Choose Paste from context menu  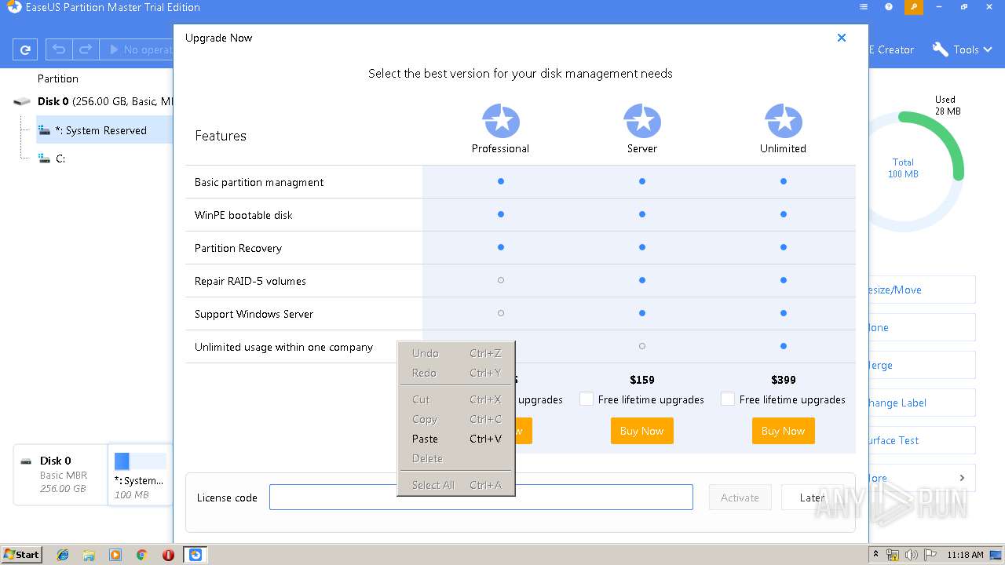coord(456,439)
